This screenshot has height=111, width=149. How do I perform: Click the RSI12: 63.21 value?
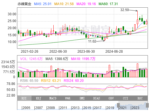click(51, 81)
